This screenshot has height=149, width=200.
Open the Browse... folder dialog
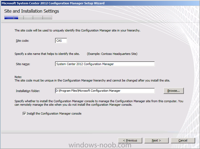(x=174, y=91)
